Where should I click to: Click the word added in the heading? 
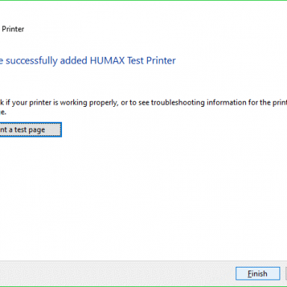coord(73,61)
